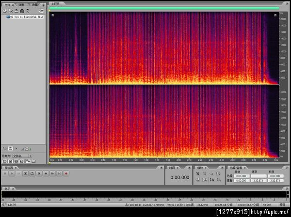Open Main panel flyout menu arrow

point(287,4)
